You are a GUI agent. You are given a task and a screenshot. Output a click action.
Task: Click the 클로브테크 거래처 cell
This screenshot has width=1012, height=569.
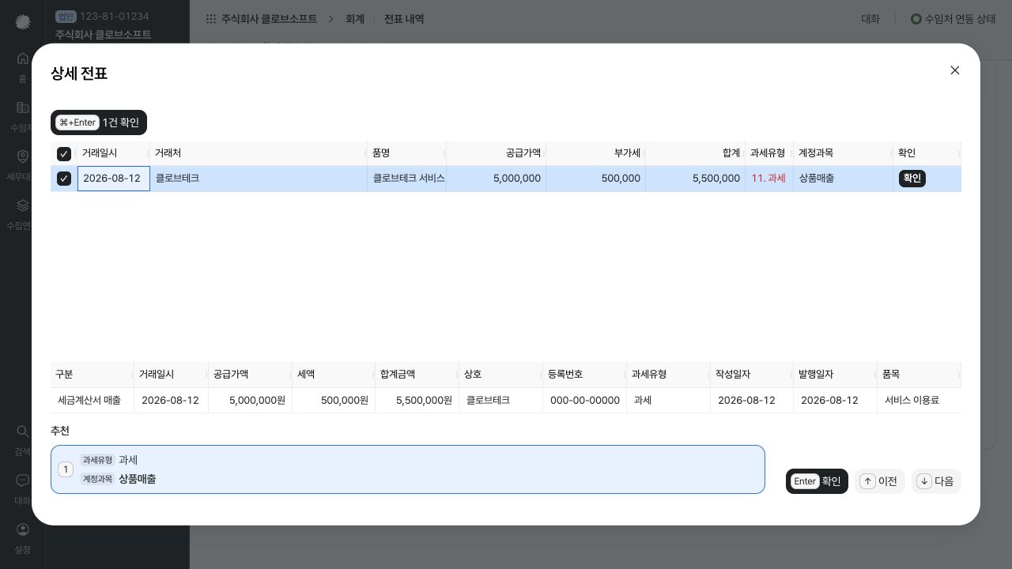[x=259, y=179]
